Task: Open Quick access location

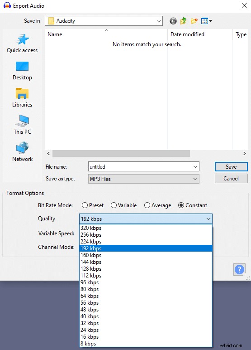Action: tap(22, 44)
